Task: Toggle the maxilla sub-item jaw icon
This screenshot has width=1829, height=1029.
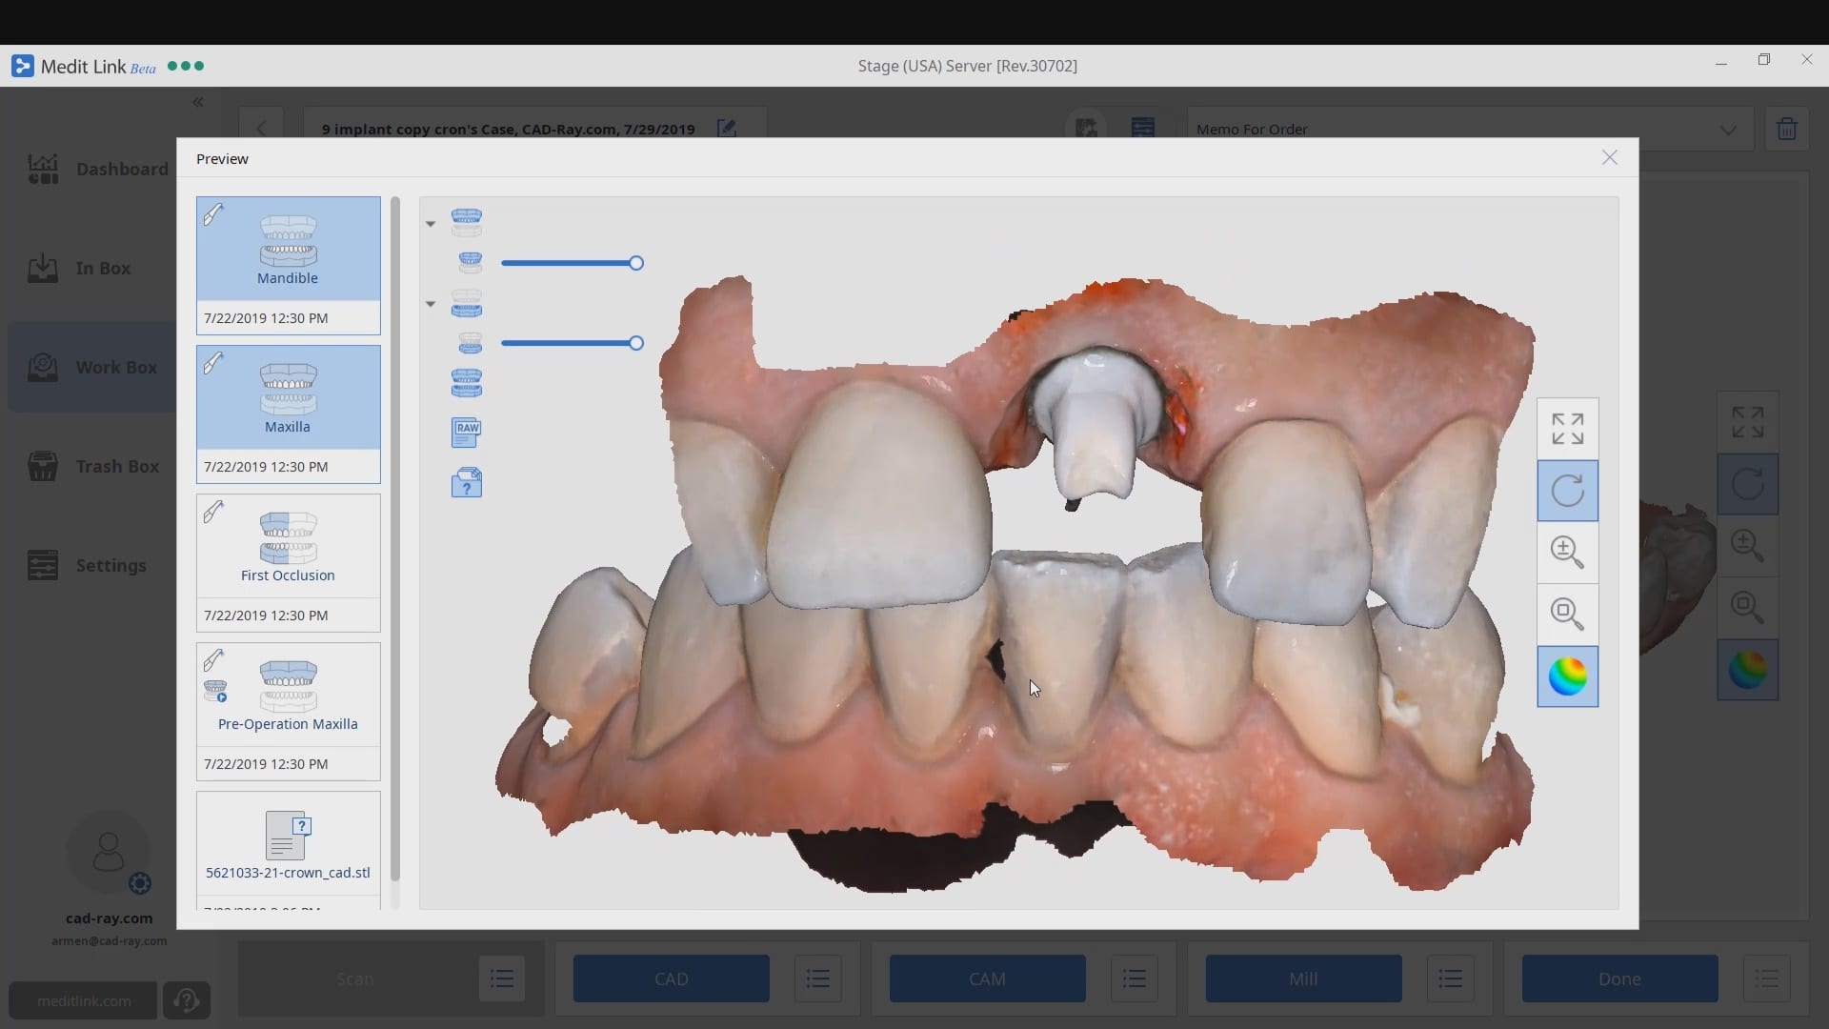Action: 470,262
